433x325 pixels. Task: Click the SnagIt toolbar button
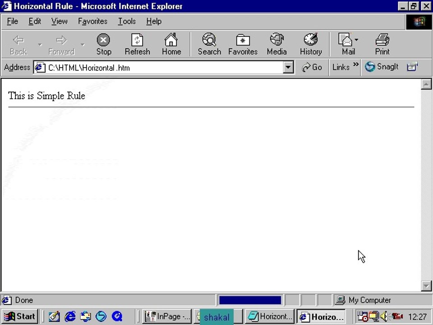382,67
